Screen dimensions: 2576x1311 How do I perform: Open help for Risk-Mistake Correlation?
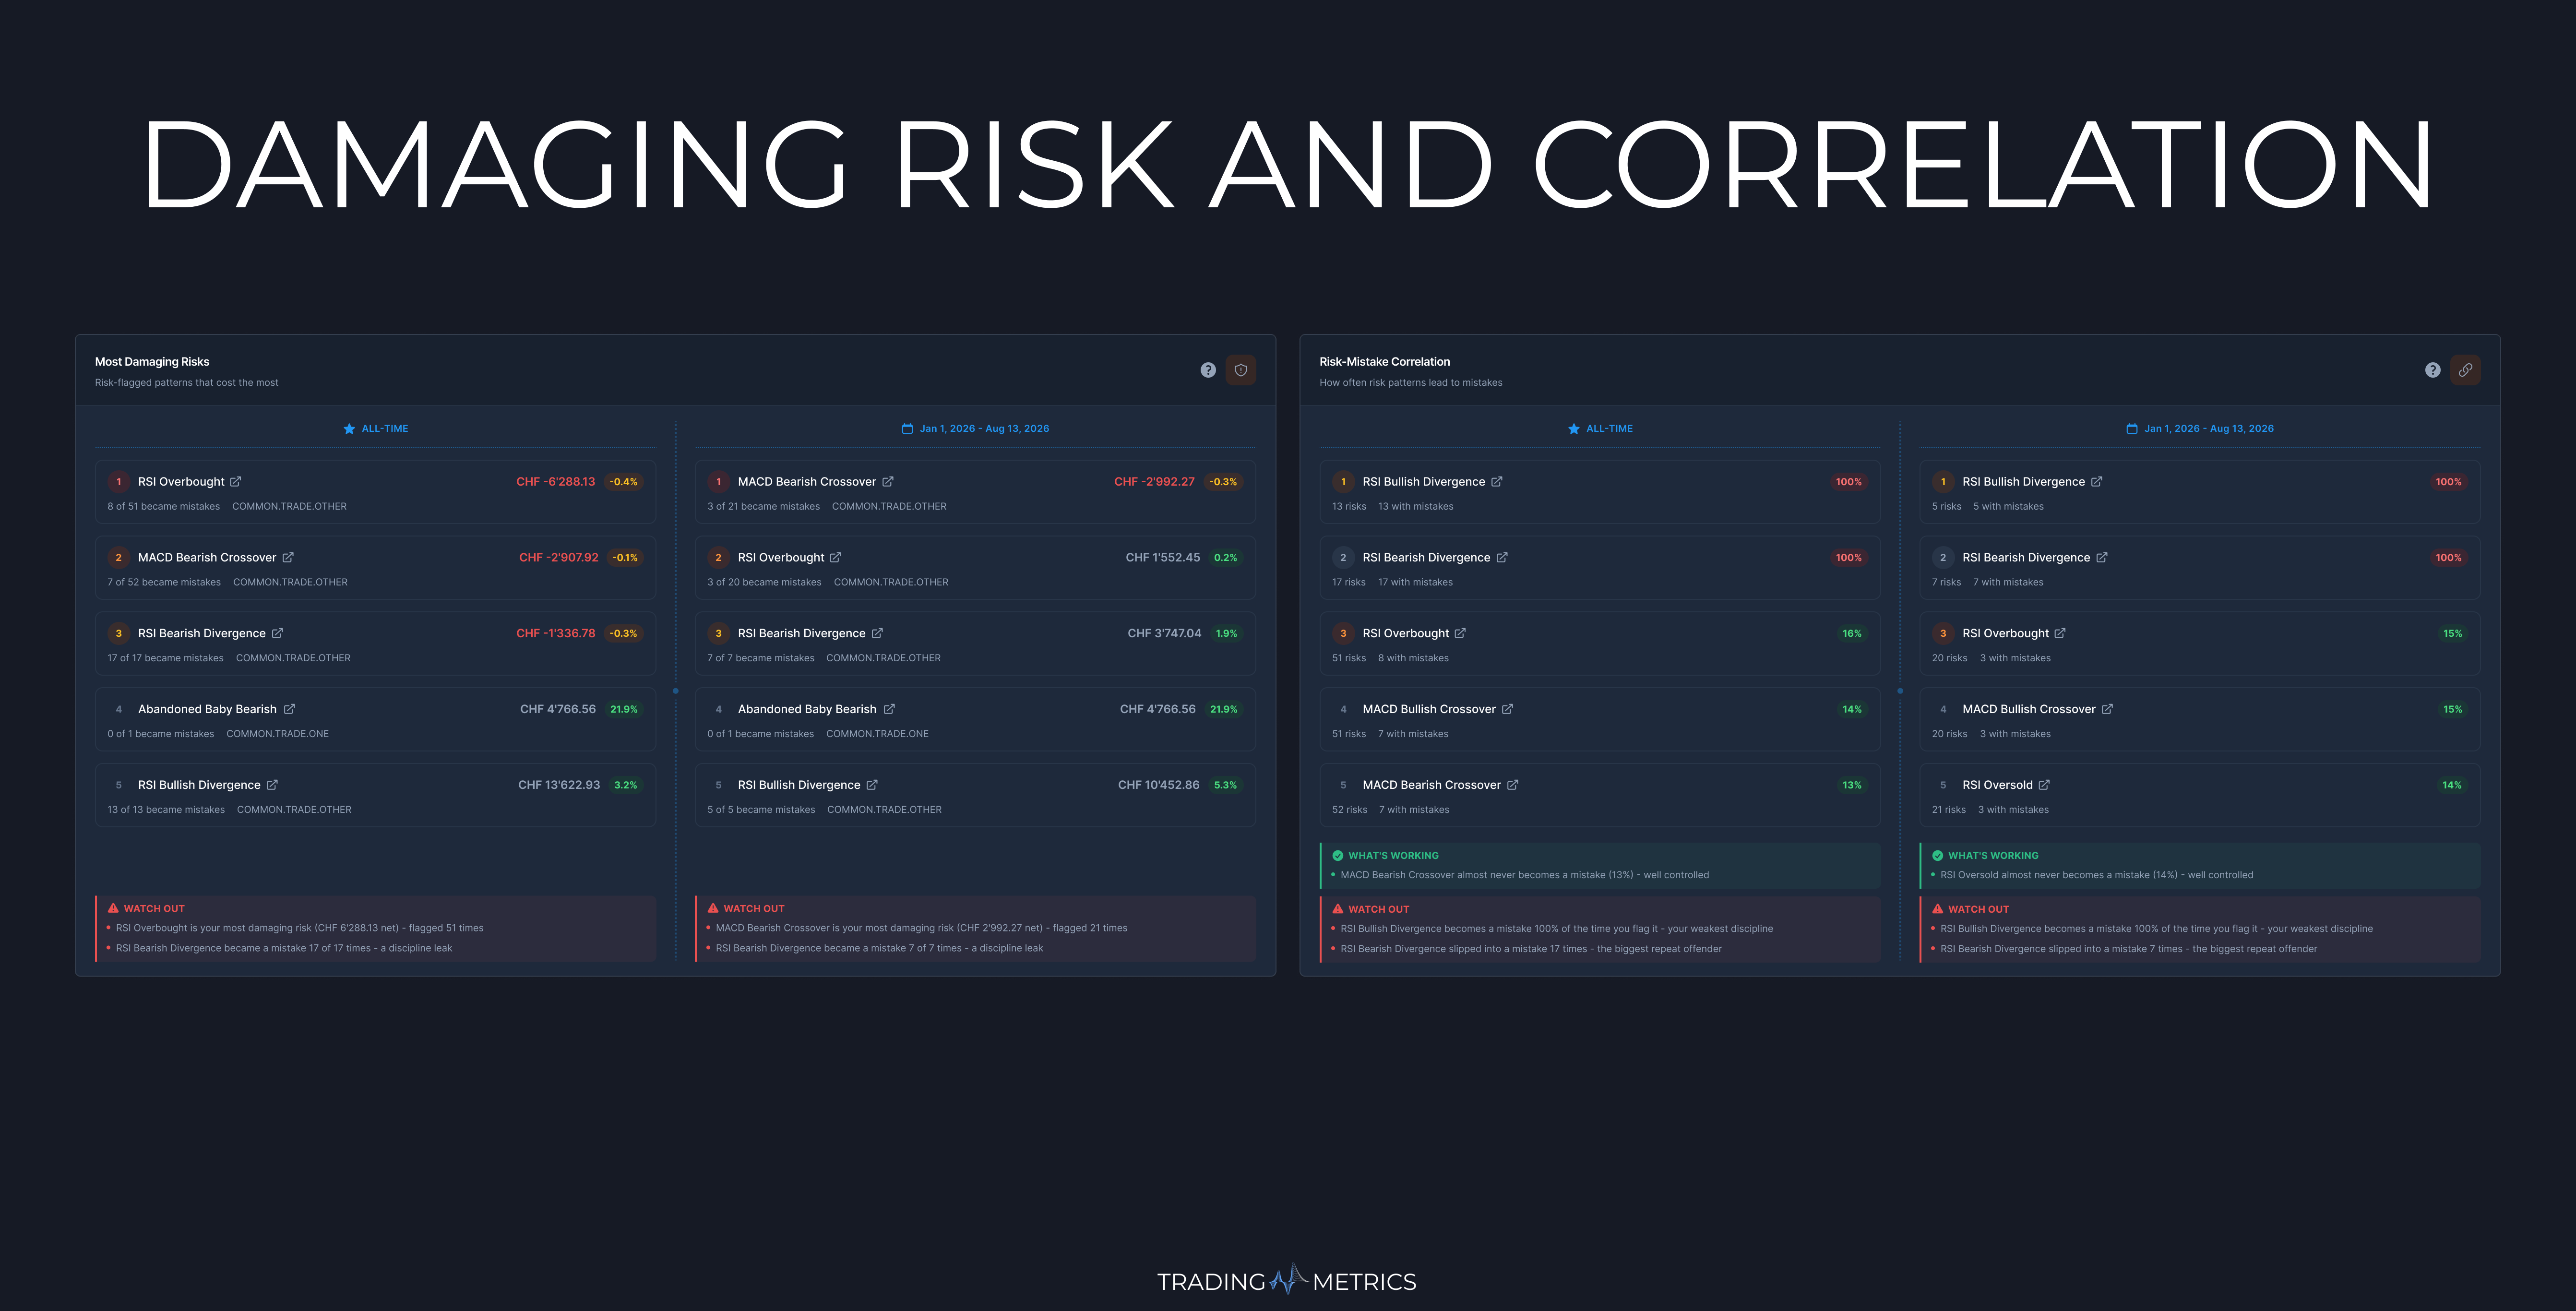(x=2433, y=370)
